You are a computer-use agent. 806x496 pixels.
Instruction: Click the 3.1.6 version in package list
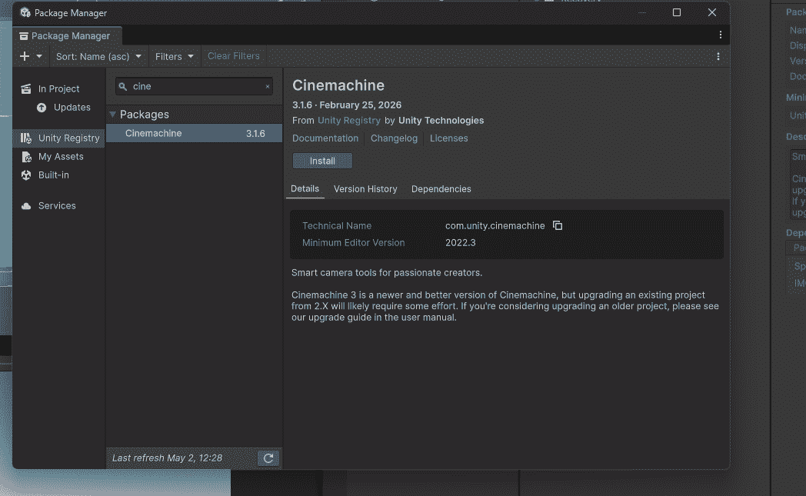pyautogui.click(x=255, y=134)
